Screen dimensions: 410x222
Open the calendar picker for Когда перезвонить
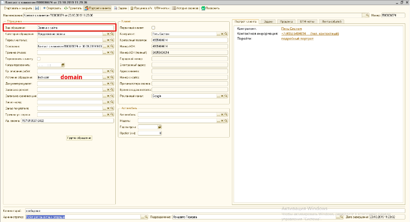[x=63, y=65]
